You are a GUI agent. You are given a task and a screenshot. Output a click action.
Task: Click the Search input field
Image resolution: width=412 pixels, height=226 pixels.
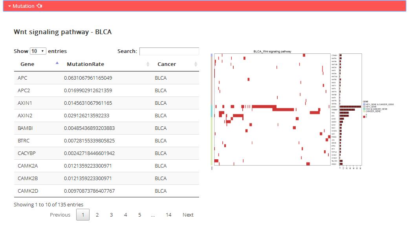pos(169,51)
